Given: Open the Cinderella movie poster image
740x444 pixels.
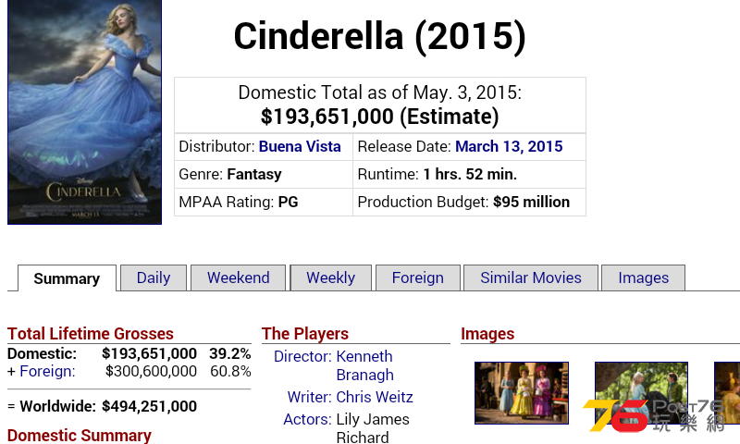Looking at the screenshot, I should click(x=84, y=112).
